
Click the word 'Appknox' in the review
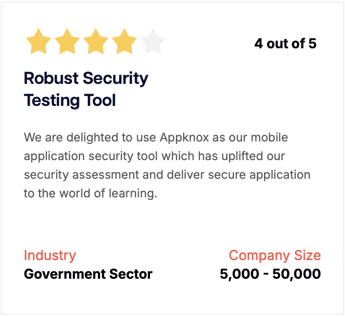point(184,138)
